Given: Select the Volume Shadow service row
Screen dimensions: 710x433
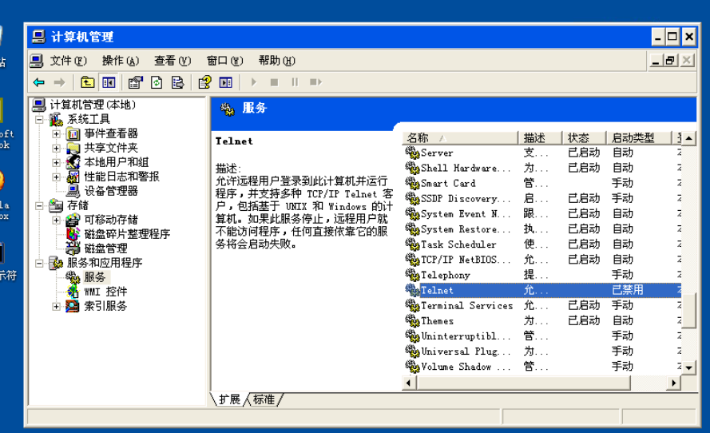Looking at the screenshot, I should pyautogui.click(x=542, y=367).
